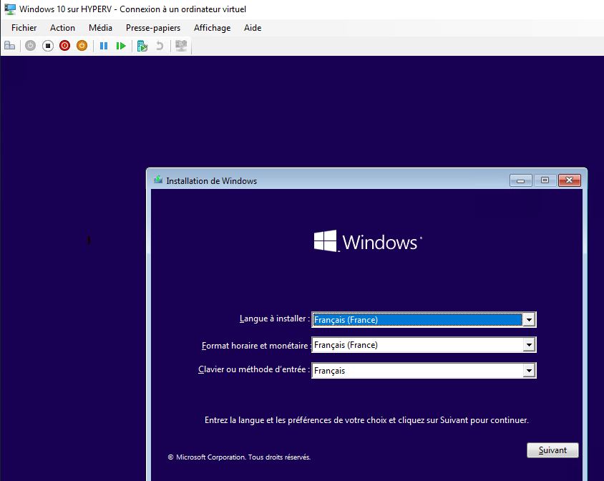Expand the Format horaire et monétaire dropdown
This screenshot has width=604, height=481.
click(x=529, y=345)
